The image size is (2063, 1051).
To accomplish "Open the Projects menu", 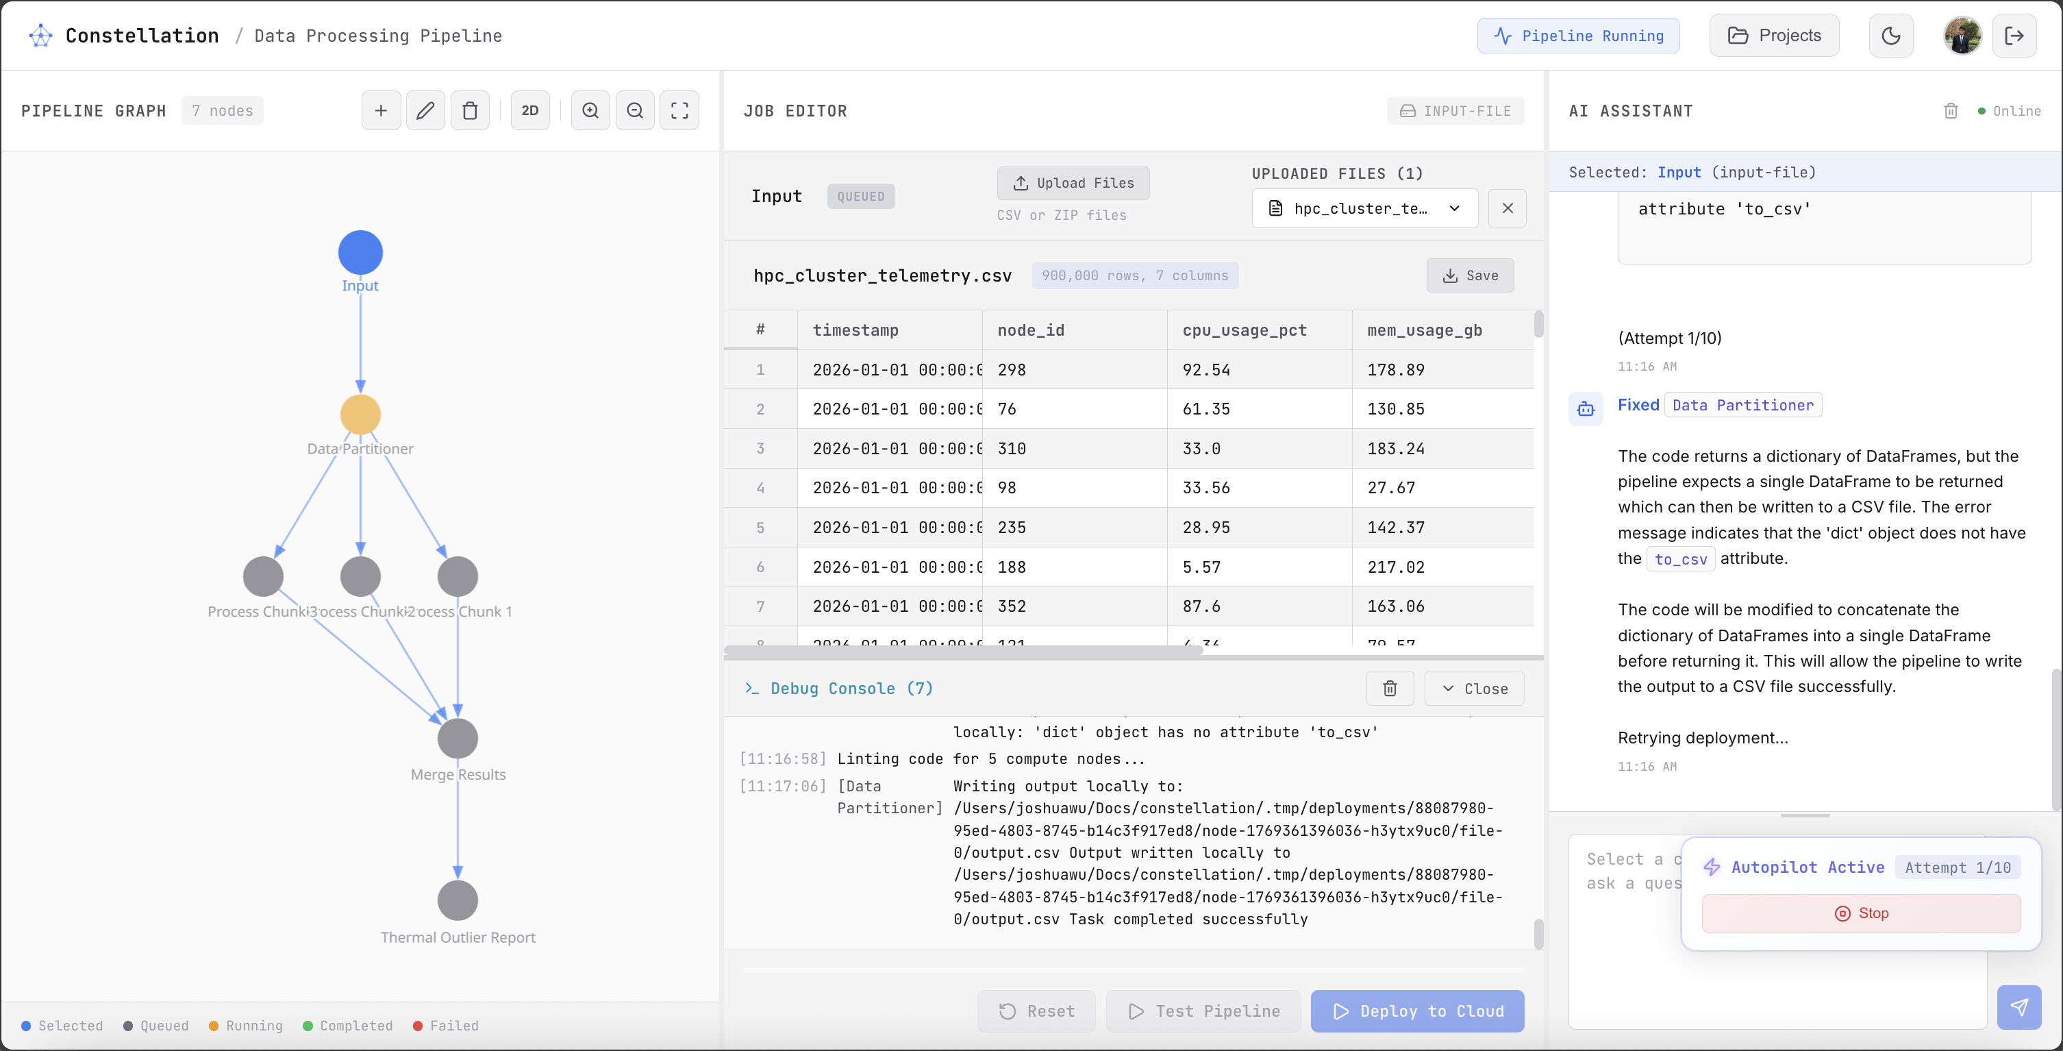I will [1774, 35].
